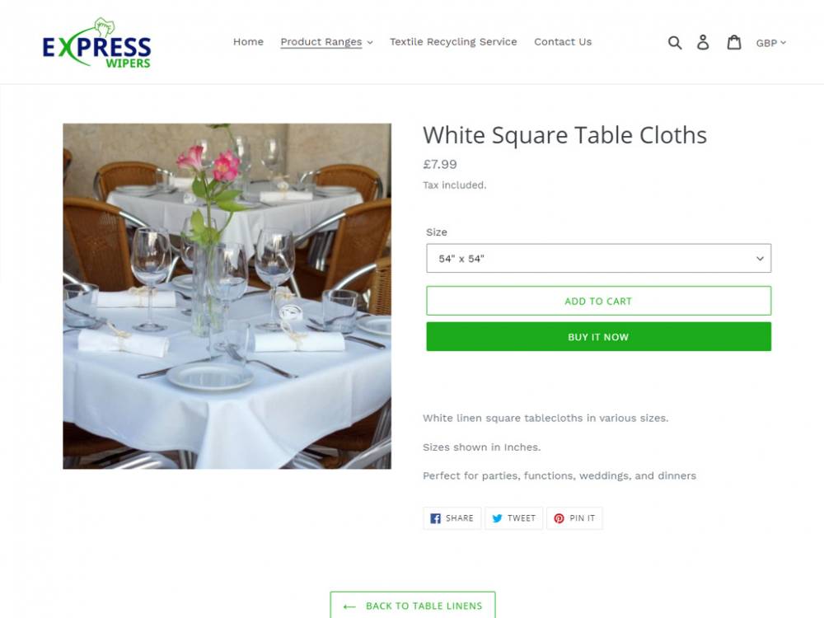Click the back arrow before Table Linens
Viewport: 824px width, 618px height.
tap(349, 606)
